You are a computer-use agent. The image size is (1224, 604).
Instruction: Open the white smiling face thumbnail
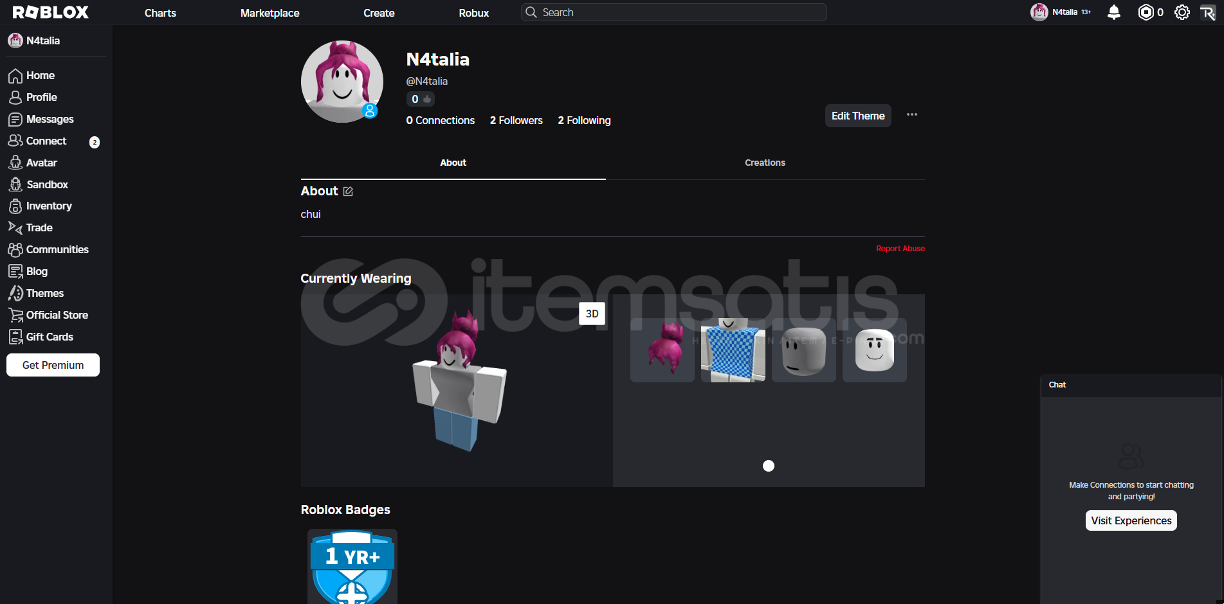click(x=875, y=350)
